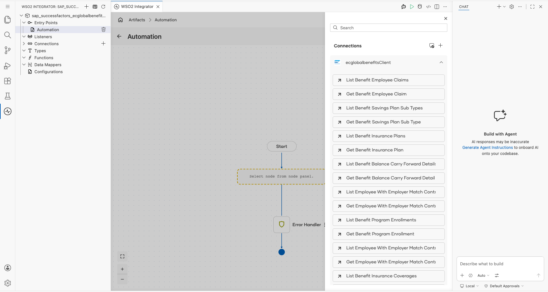Add new connection in Connections panel

(440, 45)
